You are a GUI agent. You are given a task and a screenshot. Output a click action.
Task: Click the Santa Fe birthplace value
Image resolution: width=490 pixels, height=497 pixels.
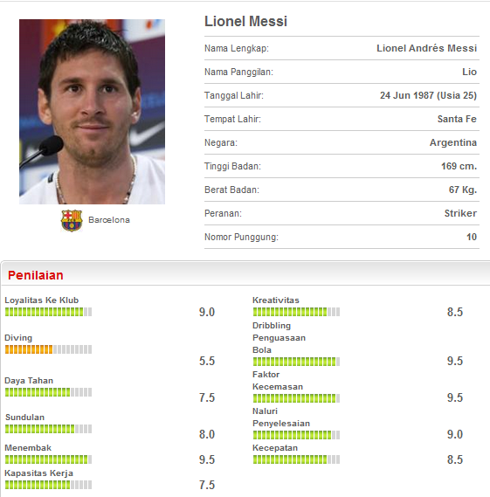tap(457, 119)
